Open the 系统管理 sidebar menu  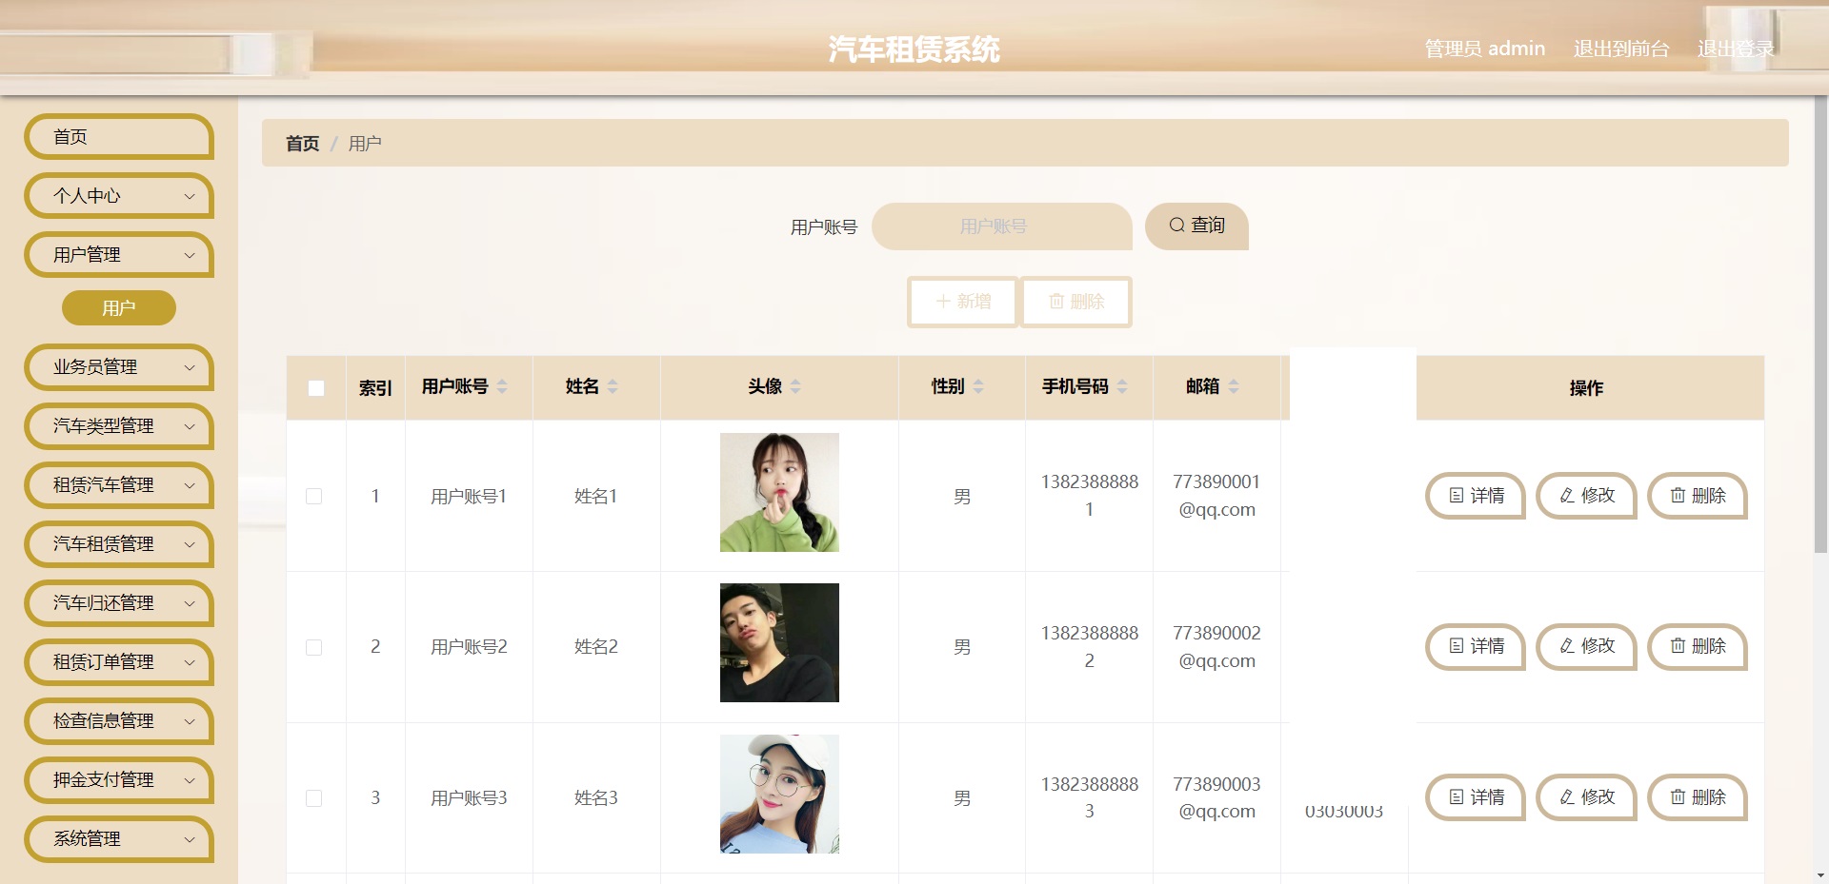click(x=119, y=839)
